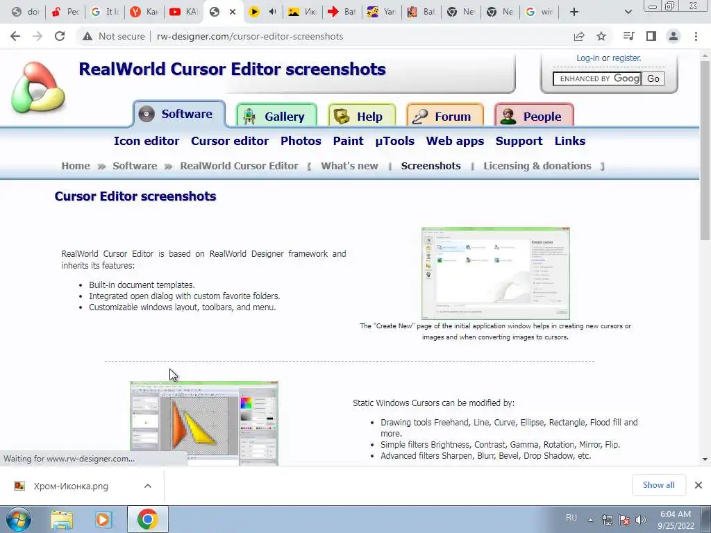Click the Google enhanced search field
The image size is (711, 533).
point(596,78)
